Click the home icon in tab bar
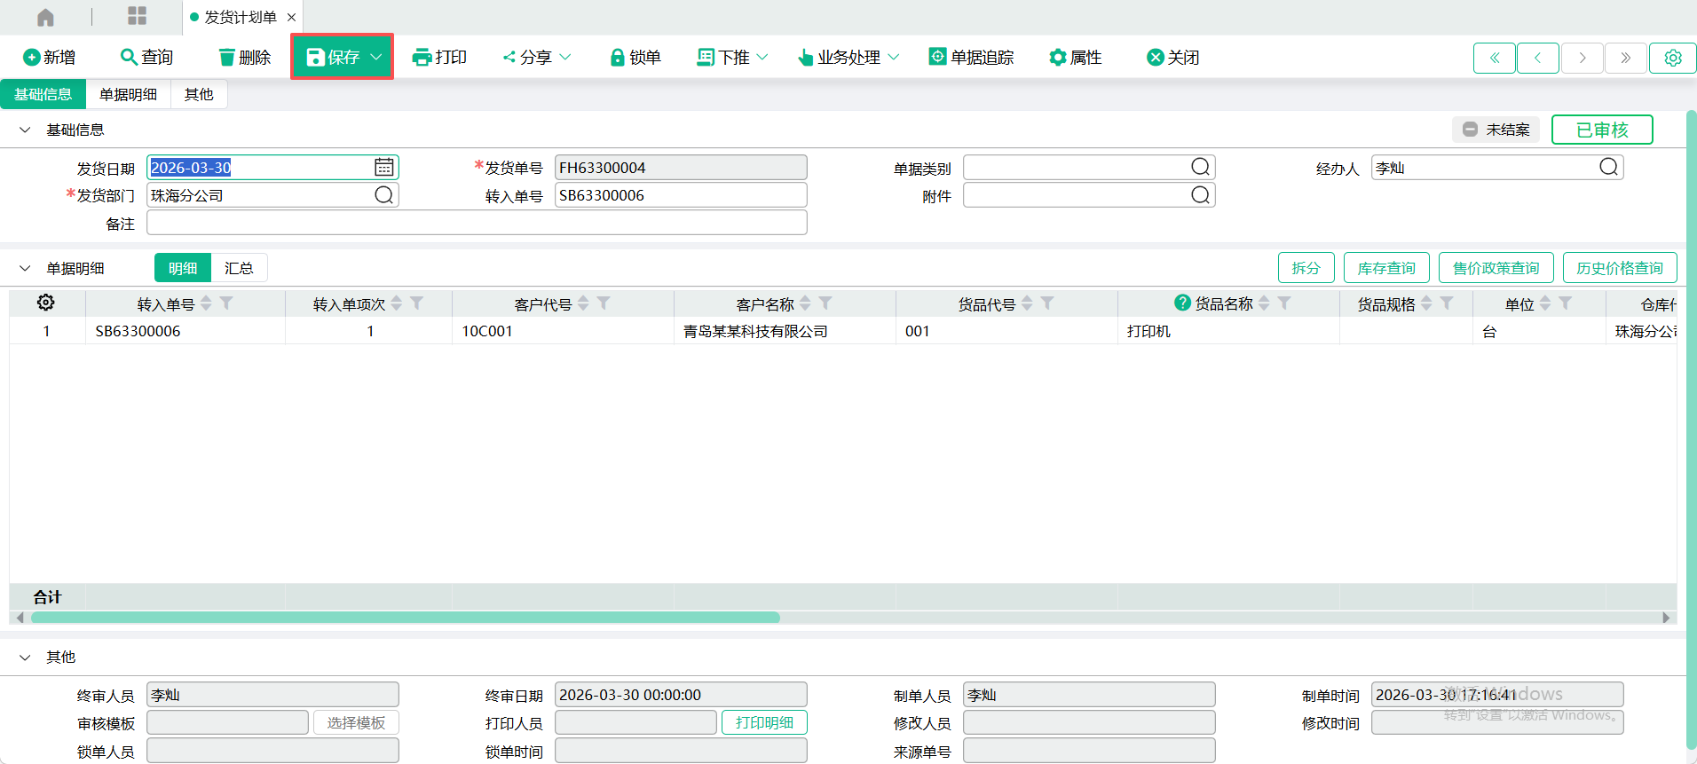The height and width of the screenshot is (764, 1697). point(45,17)
